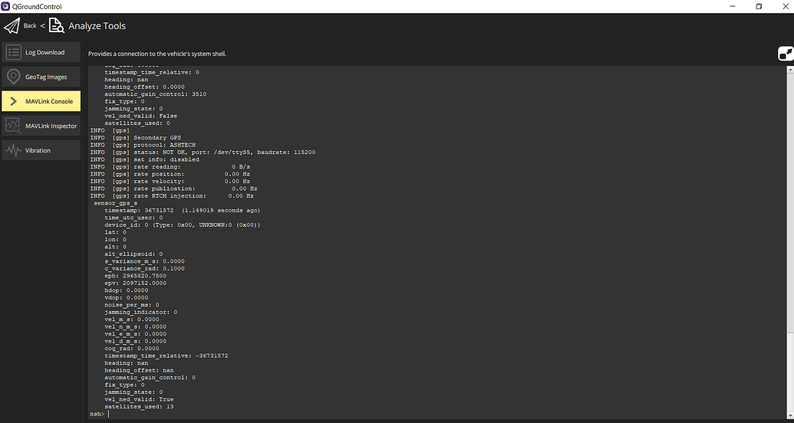Click the MAVLink Console chevron icon
The width and height of the screenshot is (794, 423).
(13, 102)
